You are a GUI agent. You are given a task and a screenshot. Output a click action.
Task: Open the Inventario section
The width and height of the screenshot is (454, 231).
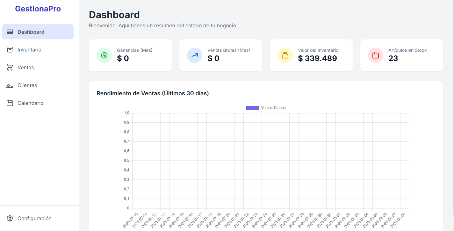29,50
